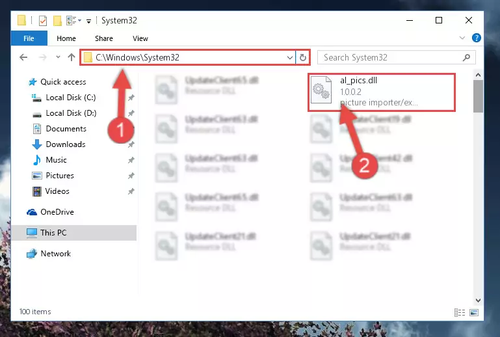Open Documents in the sidebar

(x=60, y=129)
